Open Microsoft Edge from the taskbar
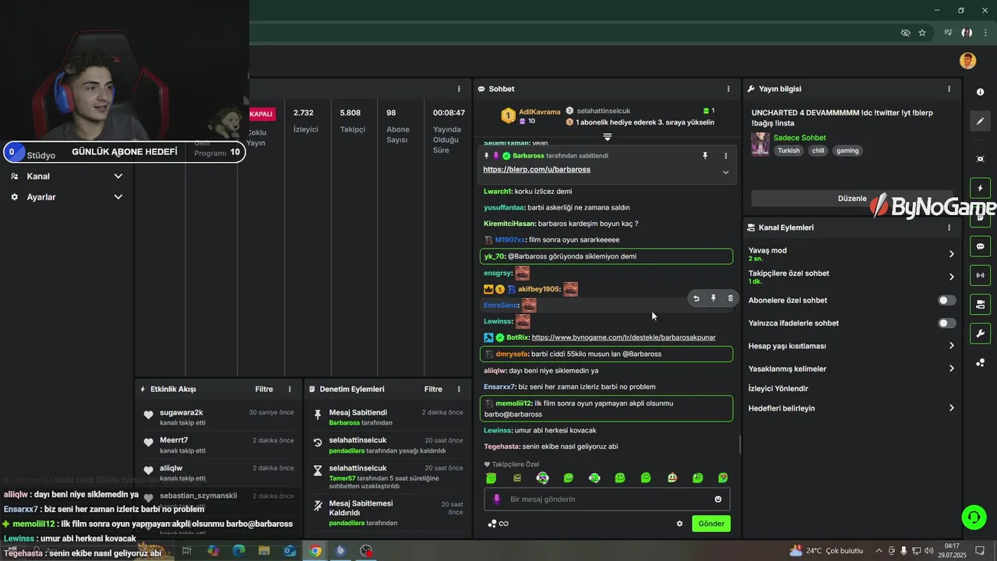Viewport: 997px width, 561px height. (238, 551)
